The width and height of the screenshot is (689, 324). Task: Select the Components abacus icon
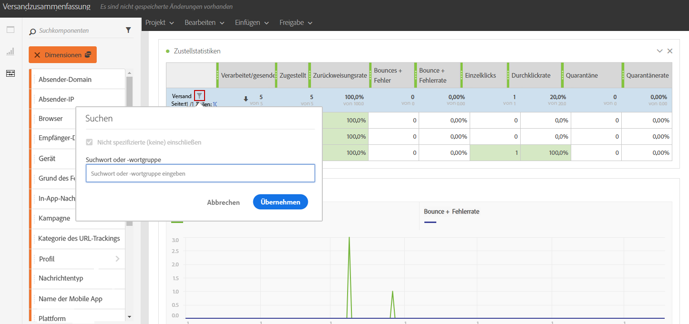tap(10, 73)
